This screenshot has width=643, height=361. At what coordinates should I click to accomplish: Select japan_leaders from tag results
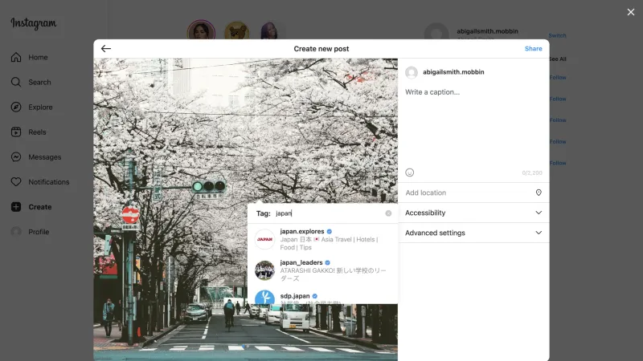pyautogui.click(x=323, y=270)
